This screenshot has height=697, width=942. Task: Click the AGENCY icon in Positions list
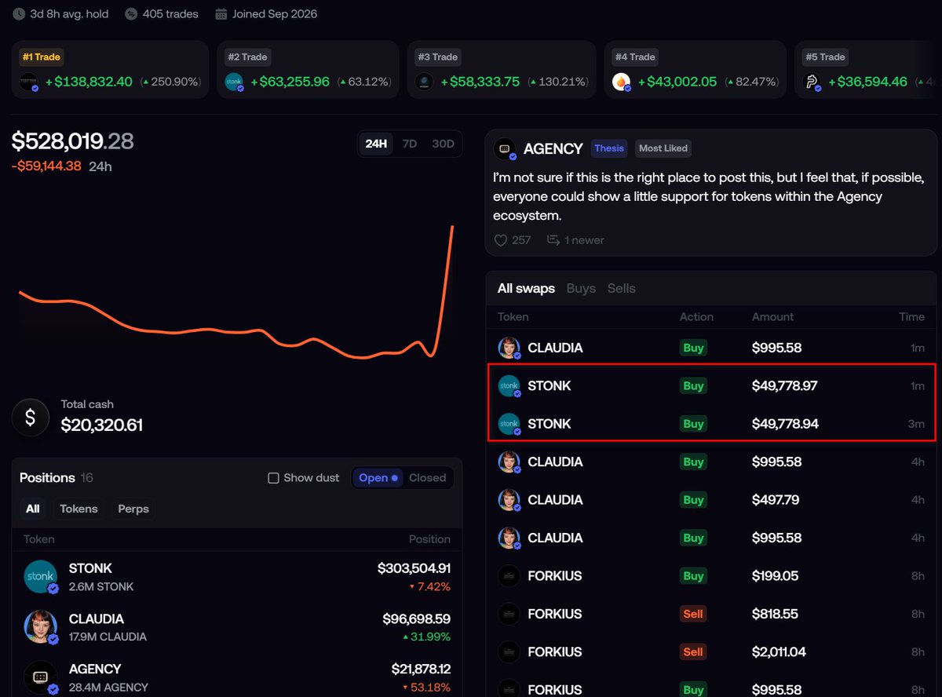click(41, 677)
